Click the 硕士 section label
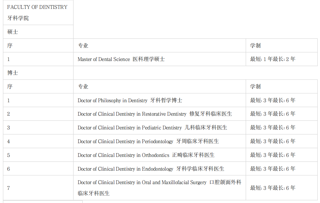This screenshot has width=320, height=203. coord(13,32)
